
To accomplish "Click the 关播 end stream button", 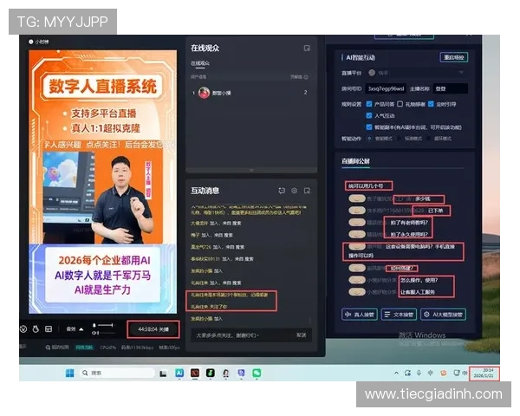I will point(153,329).
